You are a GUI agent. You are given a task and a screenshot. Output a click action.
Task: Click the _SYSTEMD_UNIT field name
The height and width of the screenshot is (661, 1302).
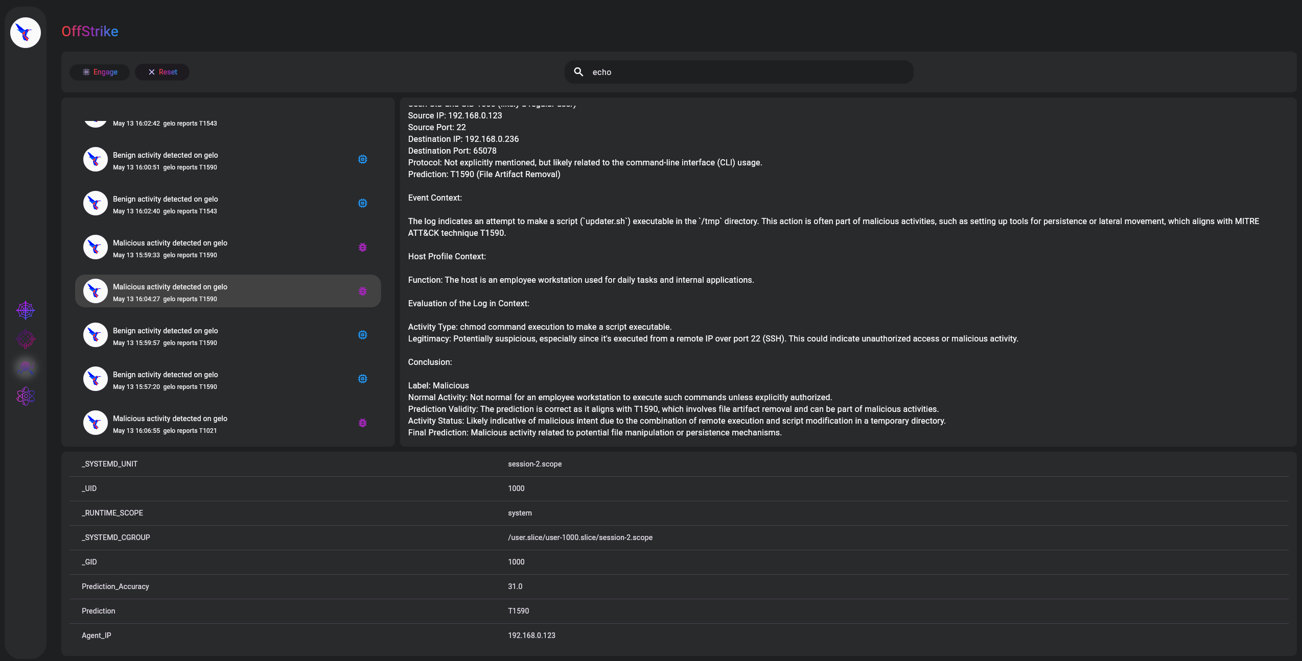[x=109, y=464]
